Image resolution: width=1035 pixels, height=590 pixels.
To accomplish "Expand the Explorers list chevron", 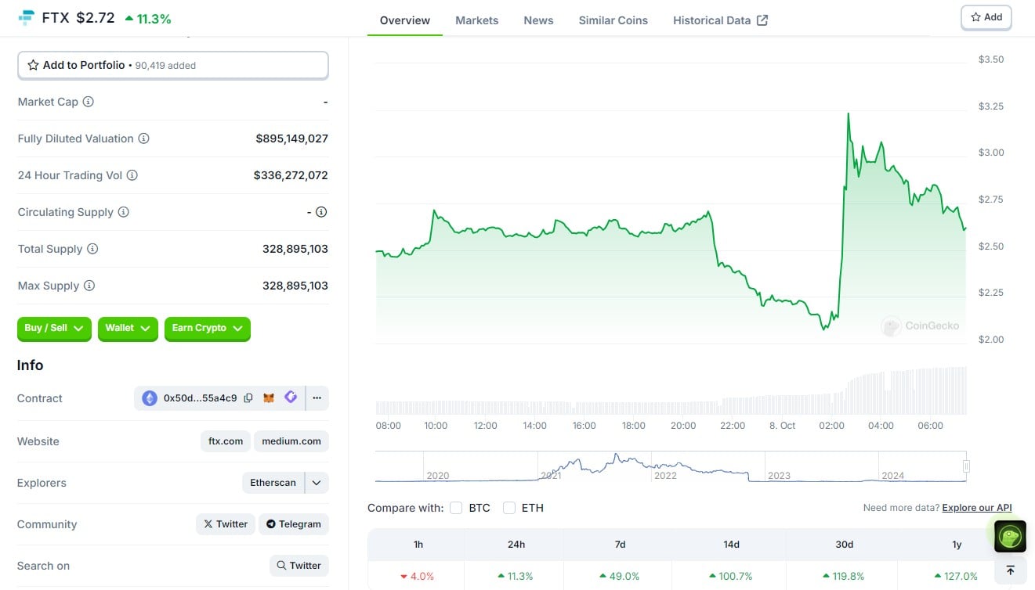I will pos(317,483).
